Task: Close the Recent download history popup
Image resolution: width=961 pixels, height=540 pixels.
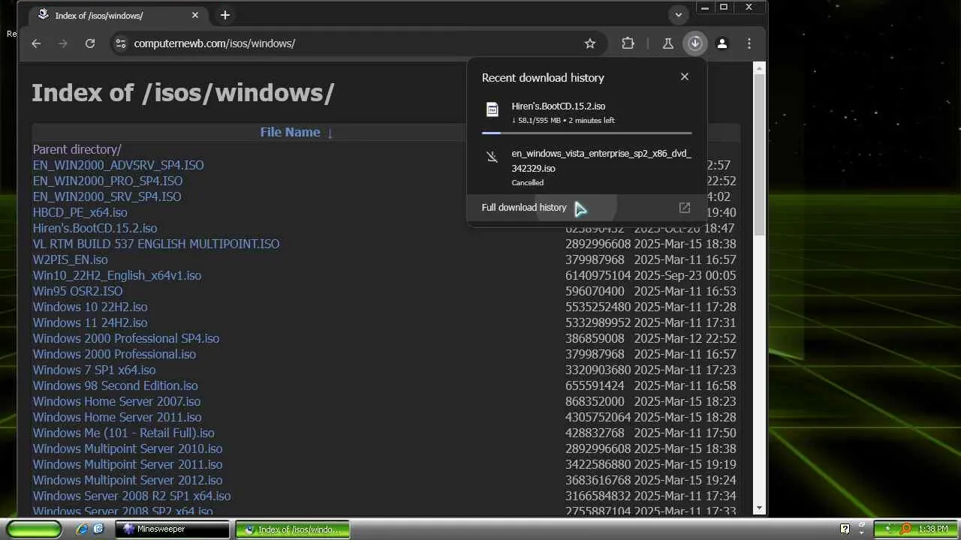Action: point(685,76)
